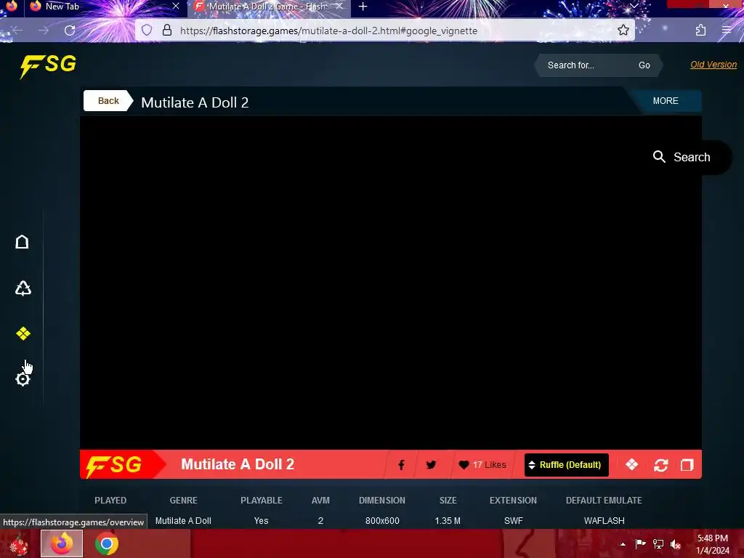This screenshot has width=744, height=558.
Task: Share the game on Twitter
Action: [431, 465]
